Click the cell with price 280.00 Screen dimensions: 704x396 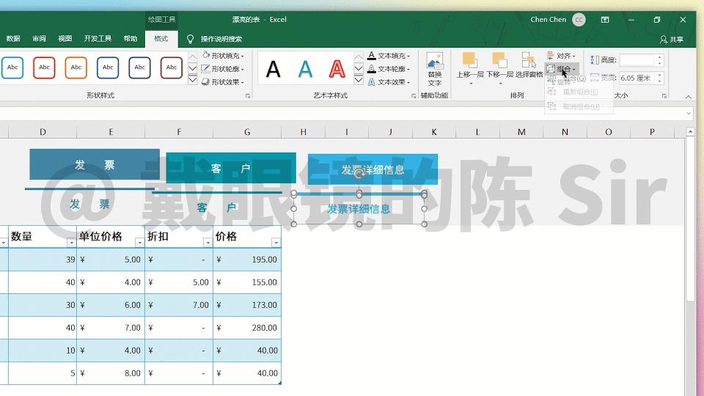(x=247, y=328)
